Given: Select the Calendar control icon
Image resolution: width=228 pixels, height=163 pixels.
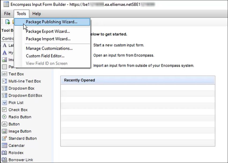Looking at the screenshot, I should pyautogui.click(x=5, y=145).
